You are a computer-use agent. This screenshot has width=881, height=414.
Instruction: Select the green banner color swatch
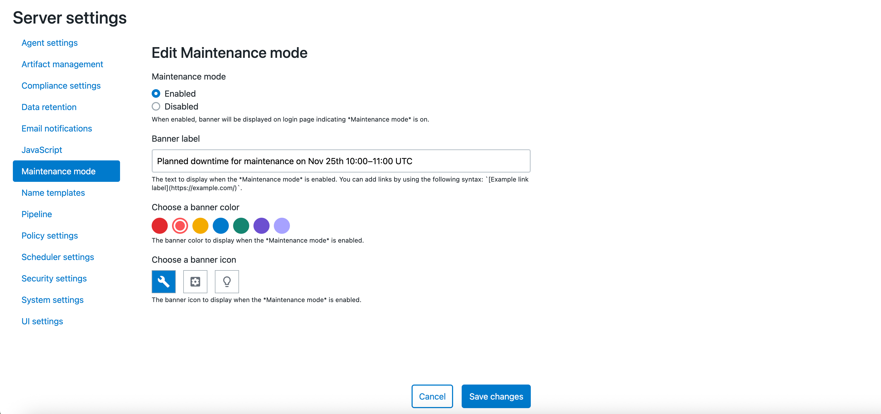tap(241, 226)
